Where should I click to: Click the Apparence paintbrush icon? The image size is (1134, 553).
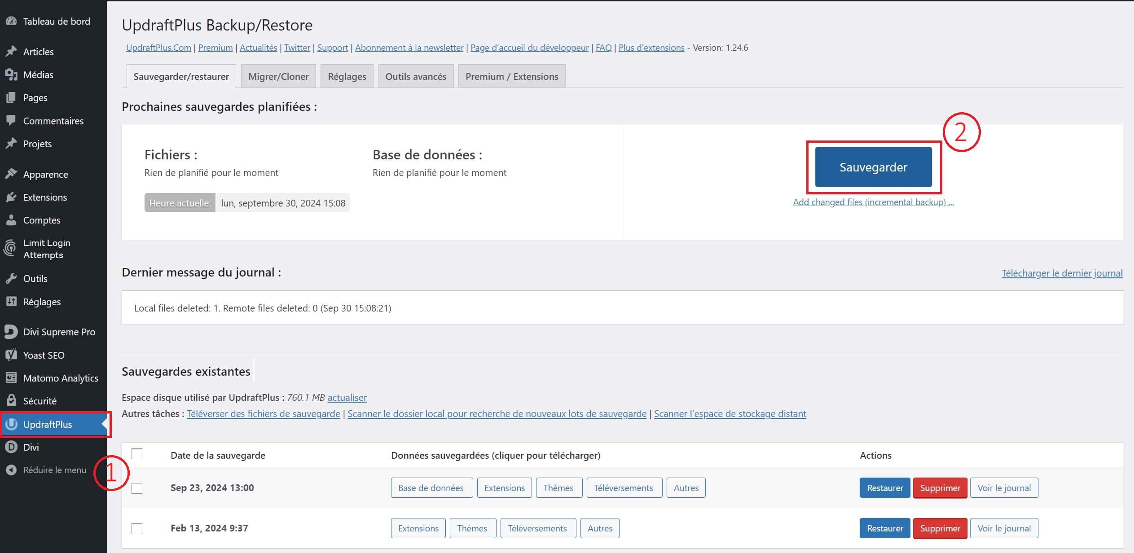[x=11, y=174]
